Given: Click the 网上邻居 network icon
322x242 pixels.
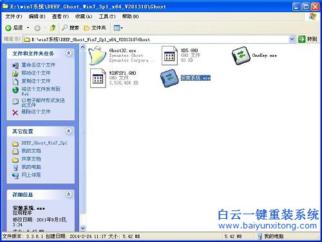Looking at the screenshot, I should [15, 176].
